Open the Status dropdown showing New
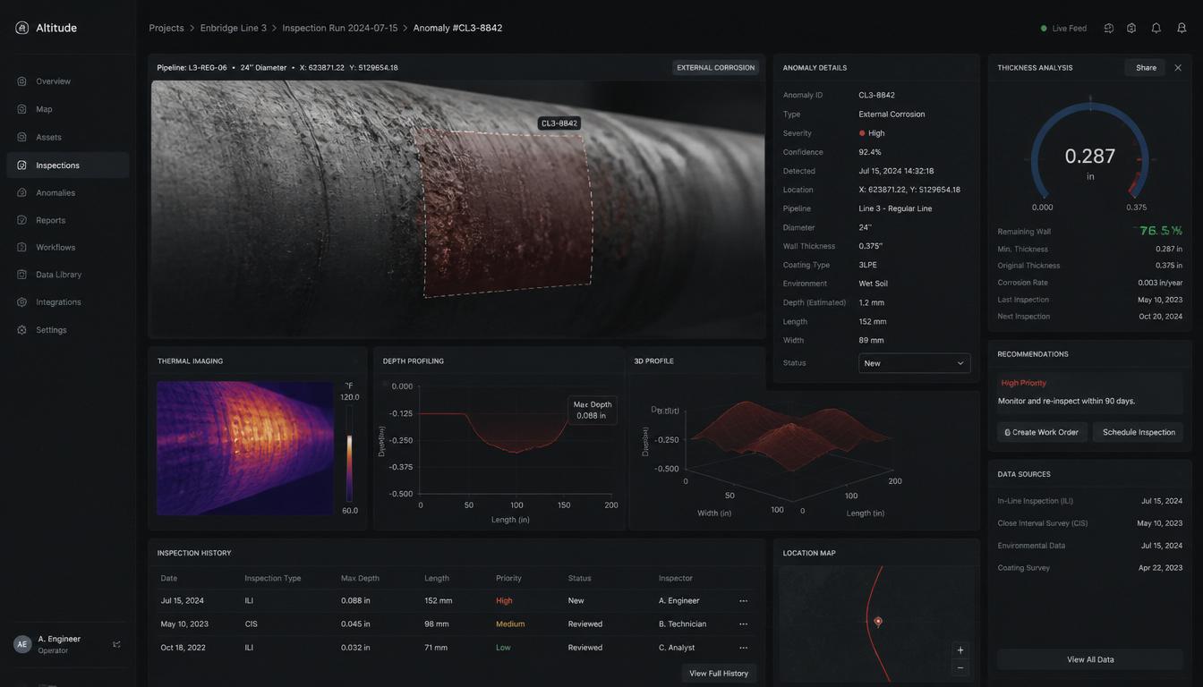Image resolution: width=1203 pixels, height=687 pixels. (914, 363)
